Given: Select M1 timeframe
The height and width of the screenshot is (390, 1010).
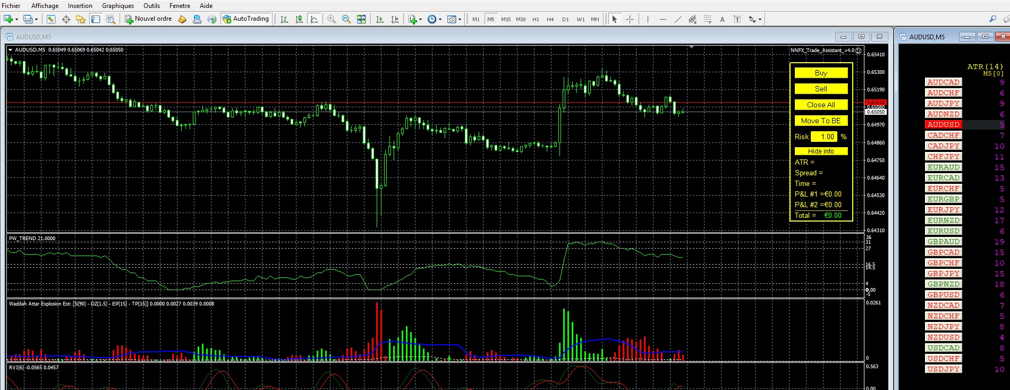Looking at the screenshot, I should [476, 19].
